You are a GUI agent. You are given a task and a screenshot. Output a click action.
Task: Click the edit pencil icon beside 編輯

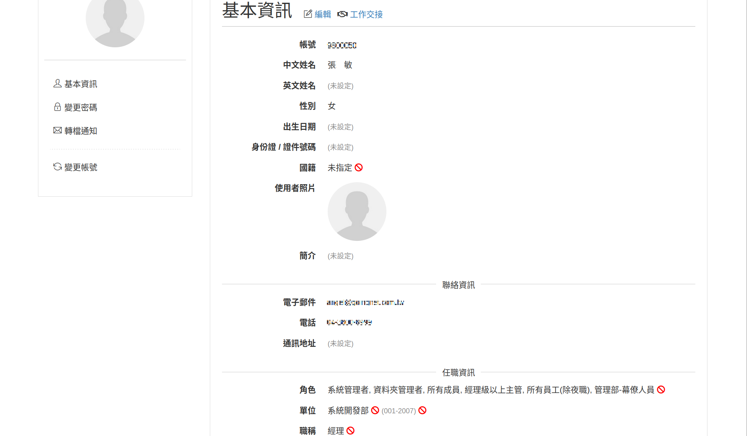tap(308, 14)
